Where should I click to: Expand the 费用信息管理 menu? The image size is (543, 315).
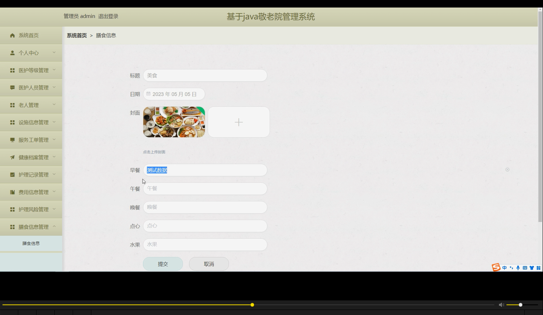point(31,192)
